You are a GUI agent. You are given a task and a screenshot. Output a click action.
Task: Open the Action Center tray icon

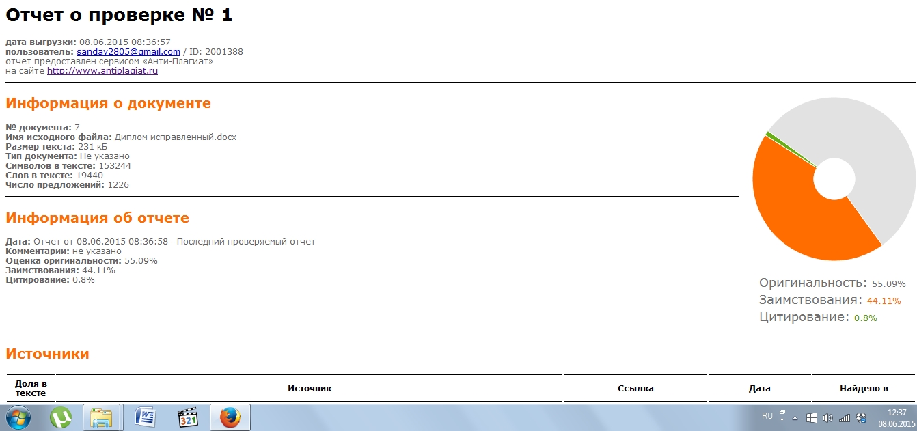812,417
